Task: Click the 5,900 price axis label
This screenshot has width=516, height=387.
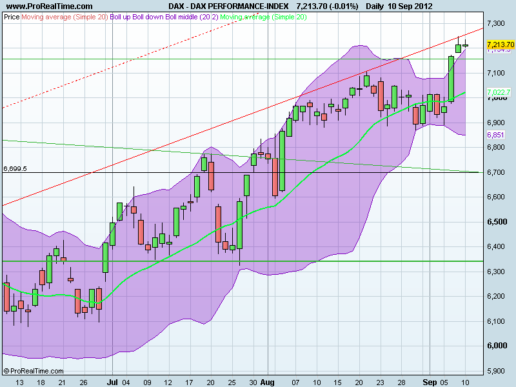Action: click(495, 371)
